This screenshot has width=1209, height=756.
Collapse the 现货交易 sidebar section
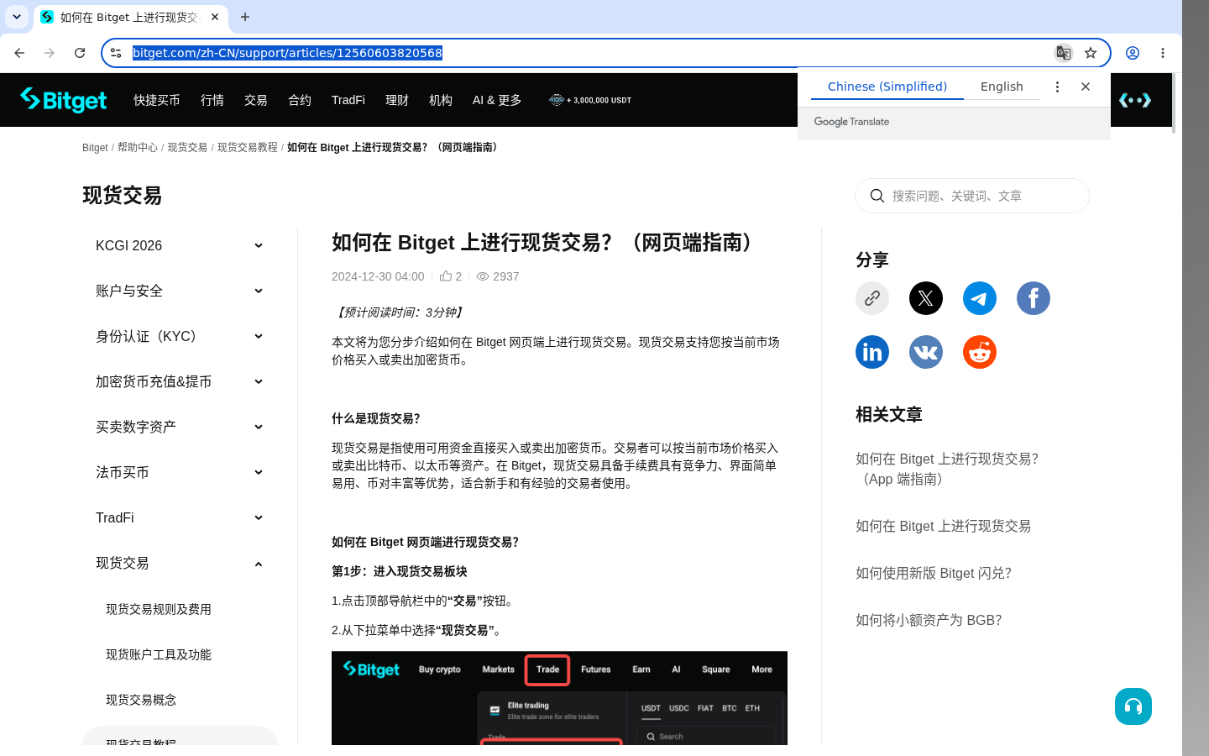180,563
